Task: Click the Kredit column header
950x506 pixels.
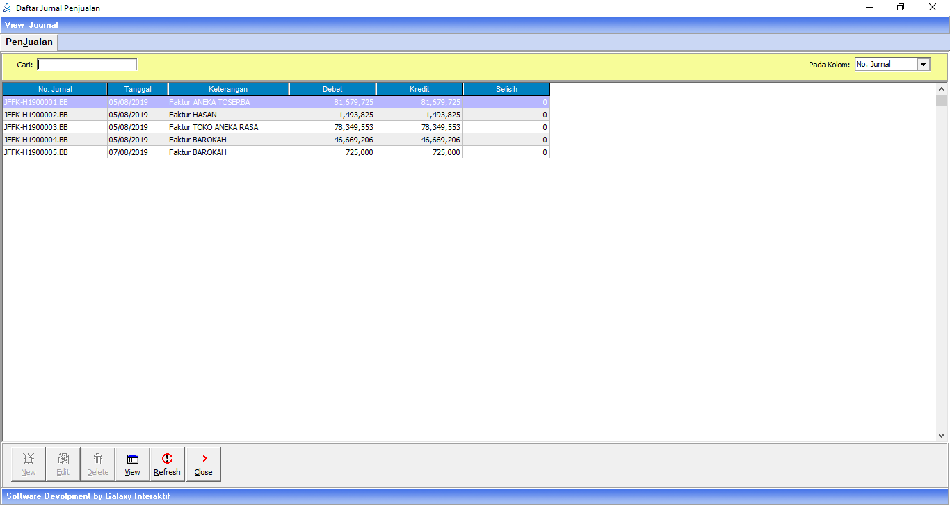Action: pyautogui.click(x=419, y=89)
